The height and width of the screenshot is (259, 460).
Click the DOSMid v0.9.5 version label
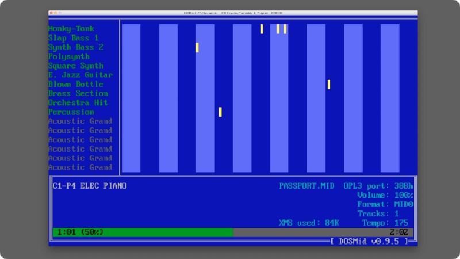click(371, 241)
